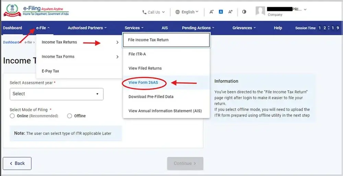Open the Authorised Partners menu
343x176 pixels.
(x=87, y=28)
